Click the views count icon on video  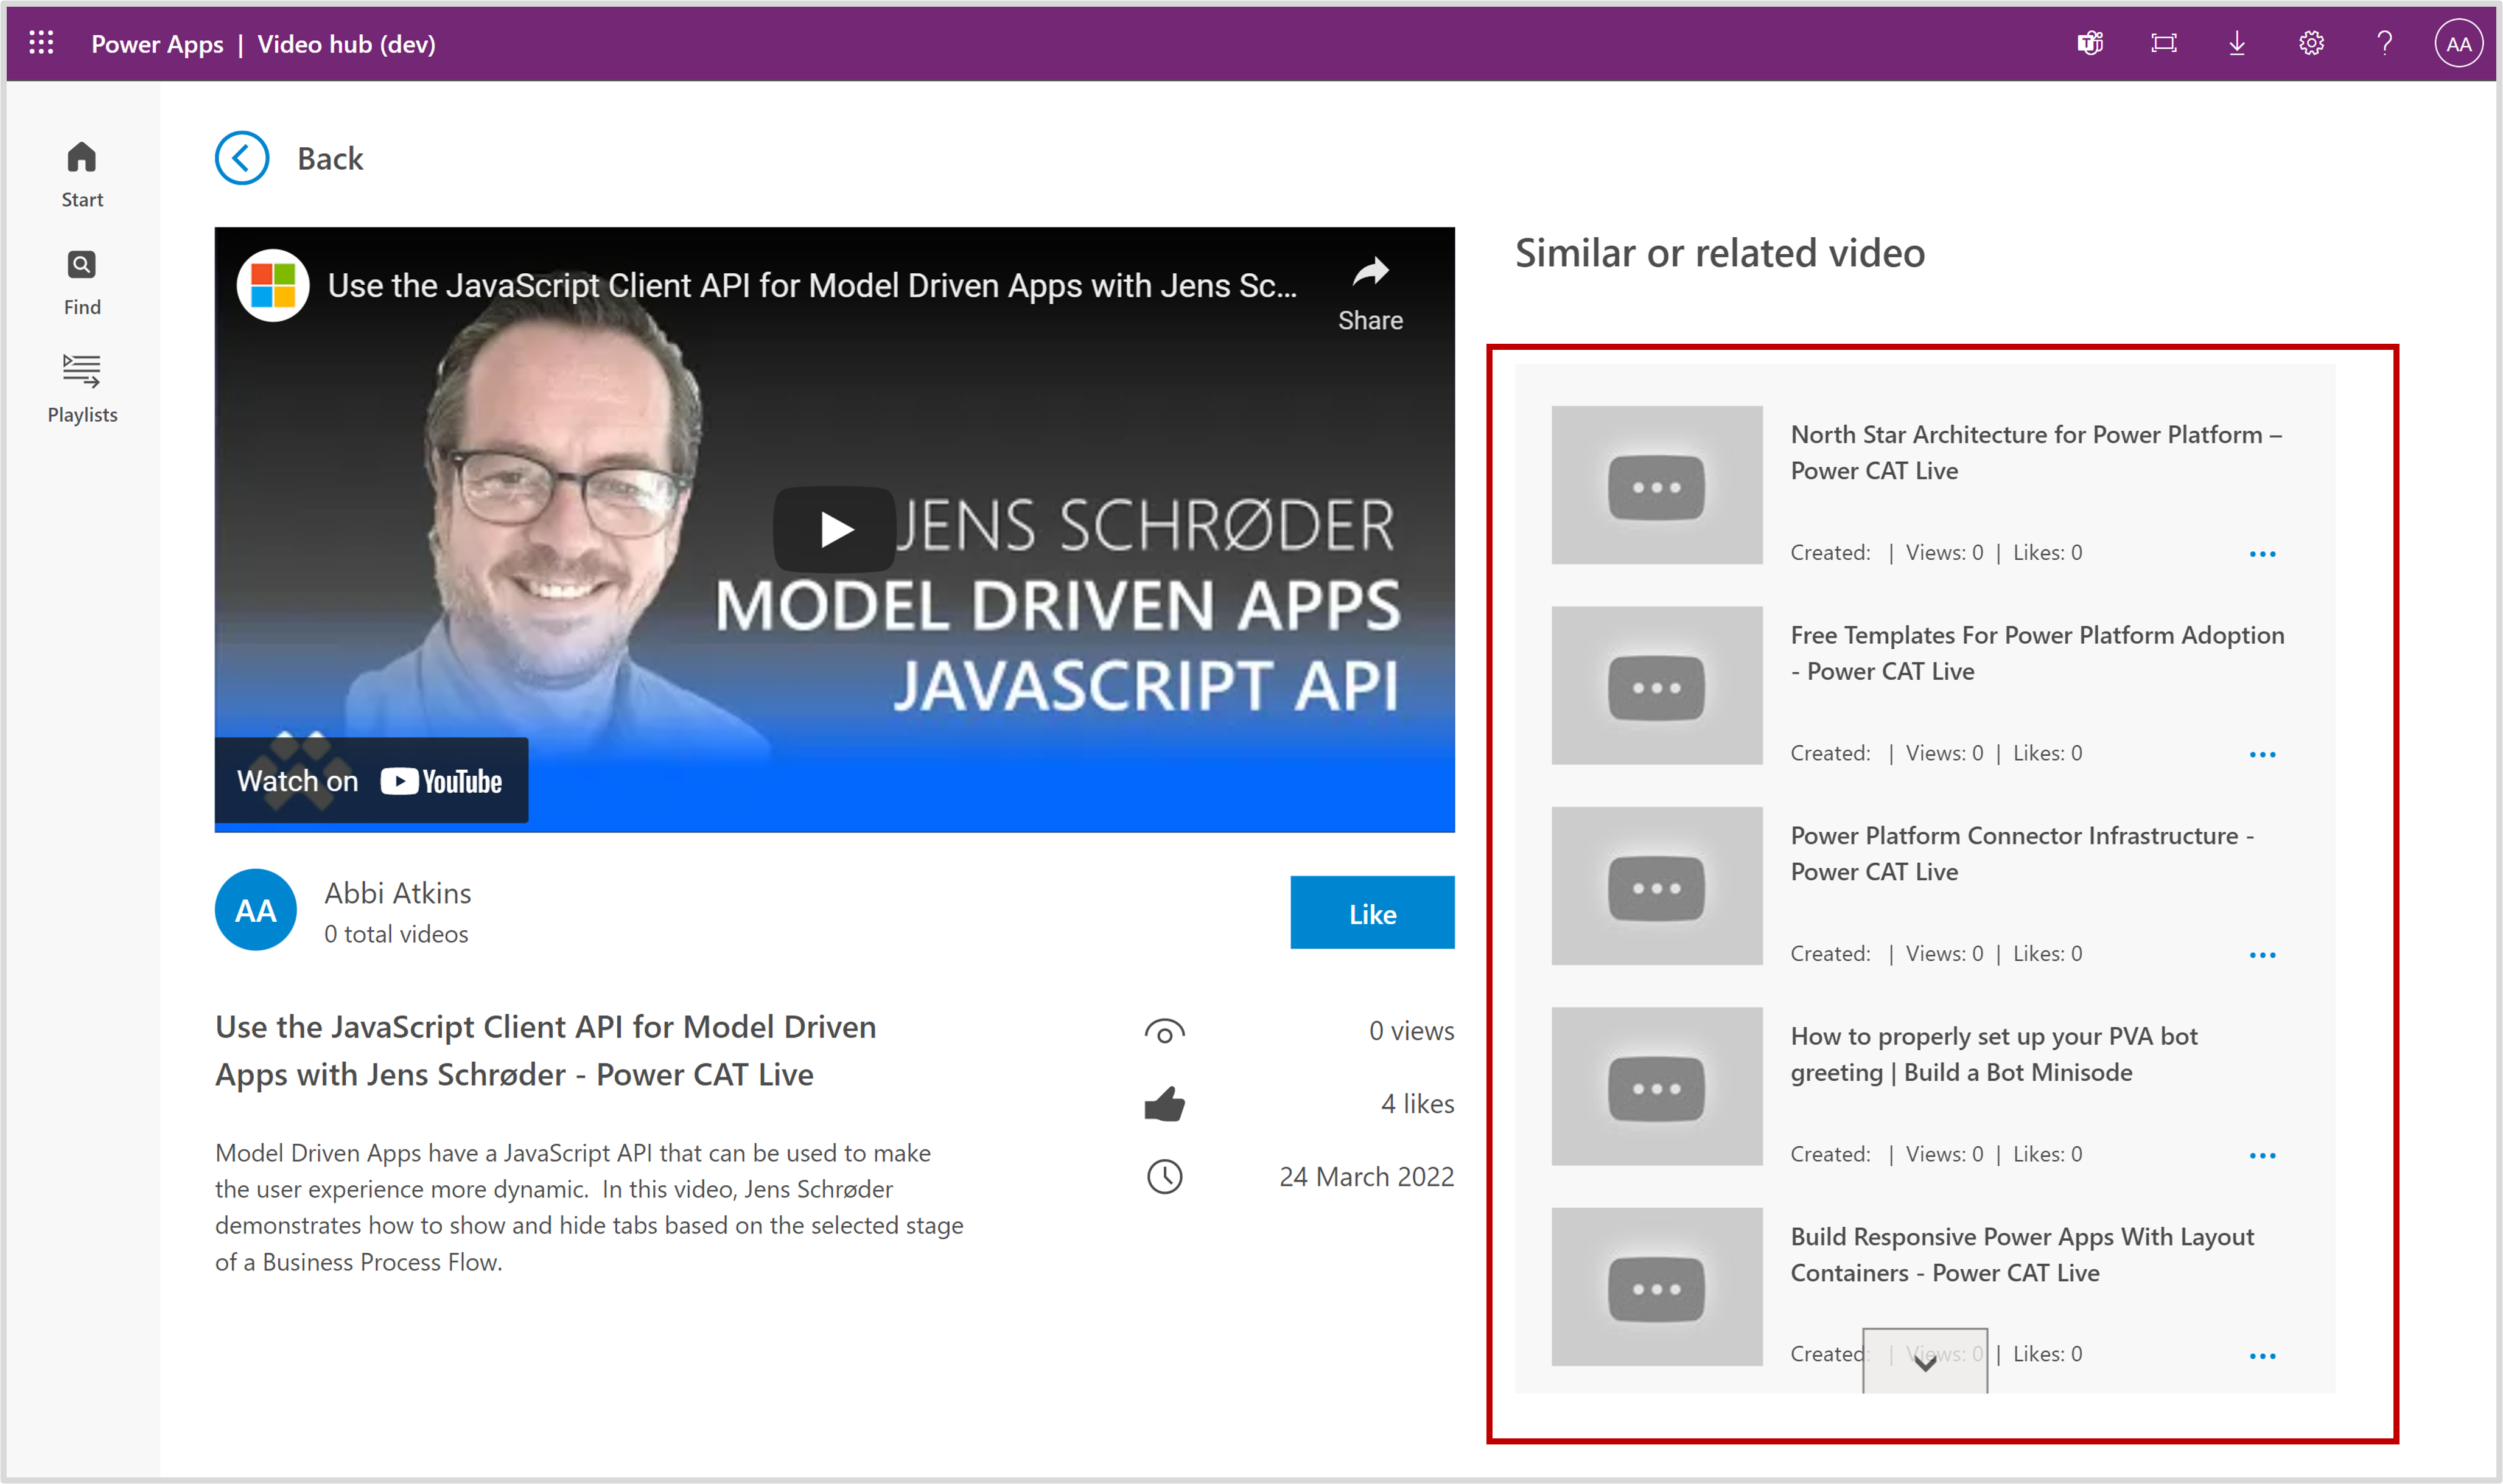point(1166,1030)
